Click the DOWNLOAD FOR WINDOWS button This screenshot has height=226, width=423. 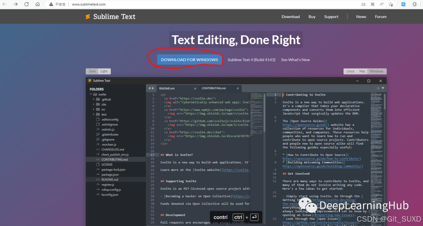coord(190,60)
